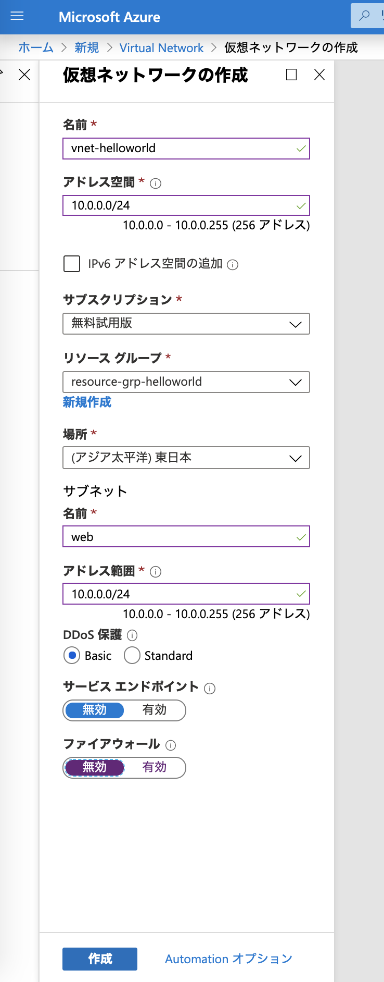Open the サブスクリプション dropdown
Screen dimensions: 384x982
(x=186, y=324)
